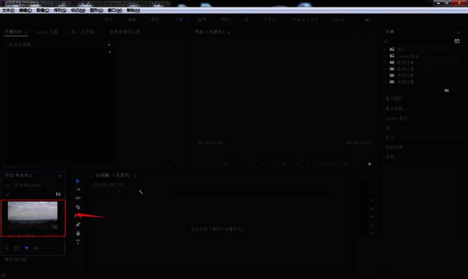Select the Type (T) tool
Image resolution: width=468 pixels, height=279 pixels.
pos(78,242)
